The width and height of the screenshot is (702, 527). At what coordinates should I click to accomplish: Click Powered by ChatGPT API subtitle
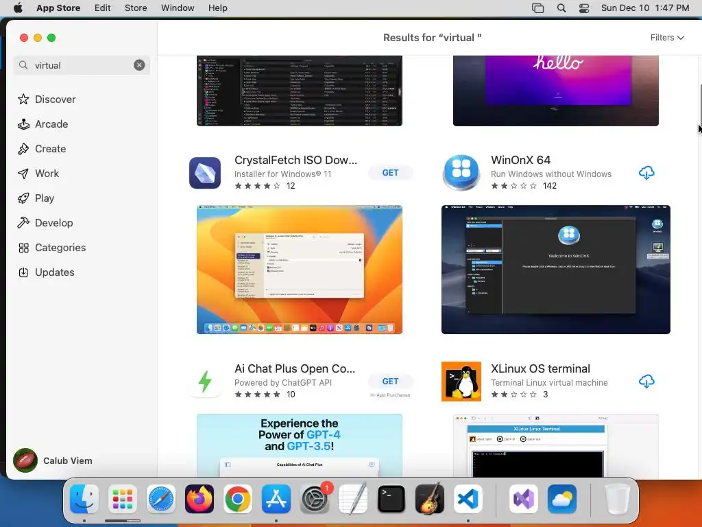(x=283, y=383)
